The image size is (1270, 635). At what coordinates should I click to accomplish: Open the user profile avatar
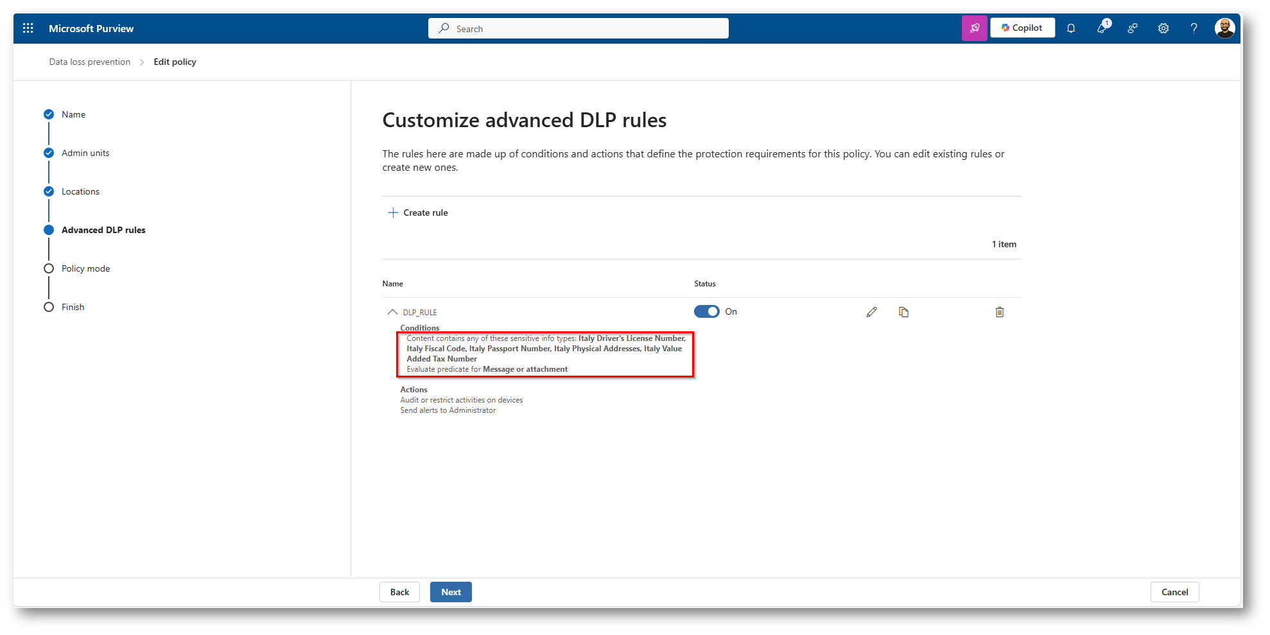(x=1224, y=28)
